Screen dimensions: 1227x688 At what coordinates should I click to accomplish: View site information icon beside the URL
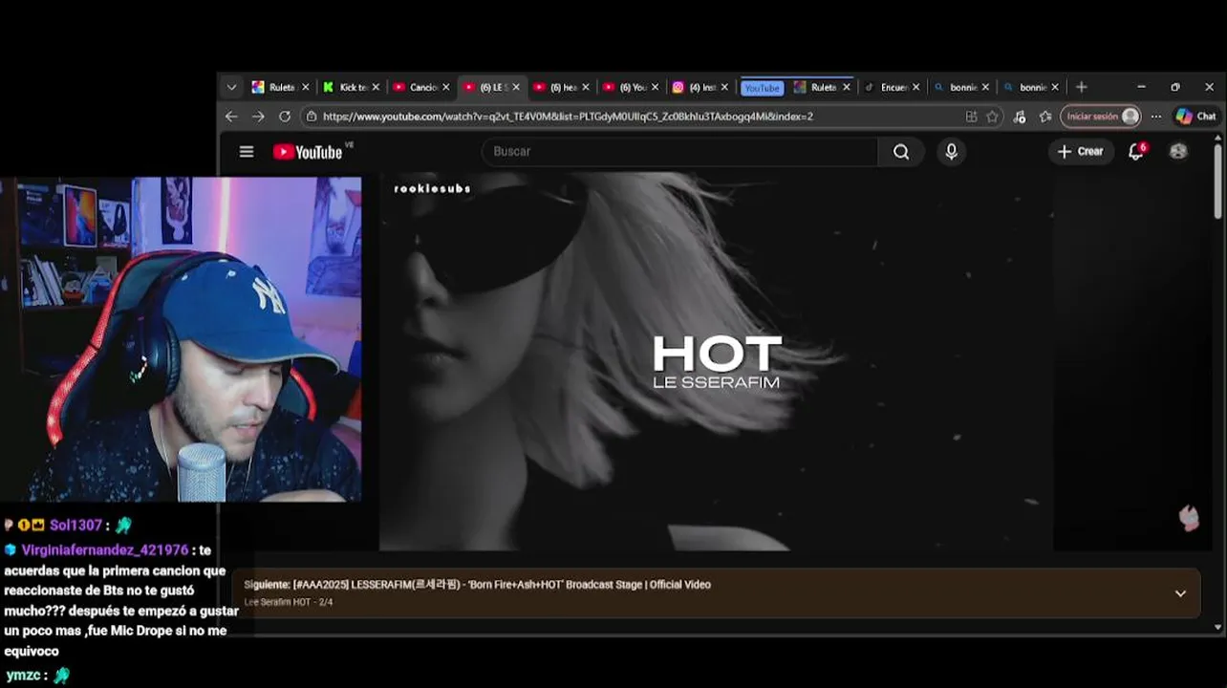pos(312,117)
